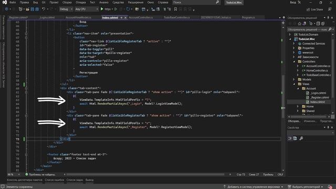Collapse the TodoList.Mvc project node
336x189 pixels.
click(x=290, y=39)
